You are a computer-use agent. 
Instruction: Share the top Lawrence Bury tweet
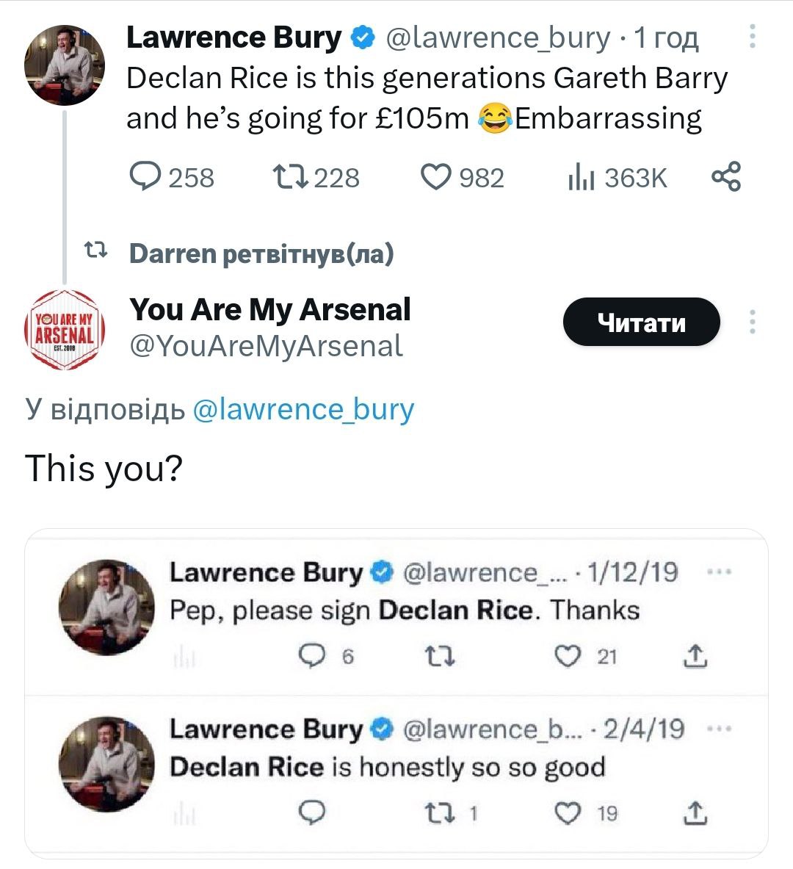click(726, 177)
